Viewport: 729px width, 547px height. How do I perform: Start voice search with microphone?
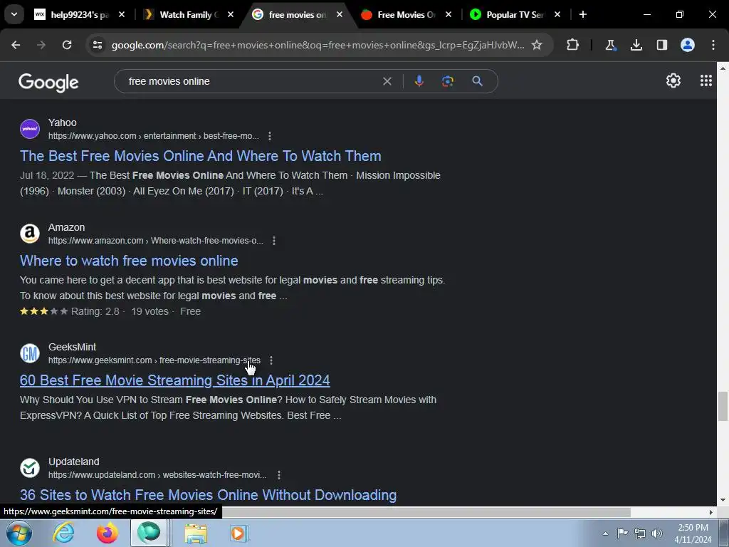(419, 81)
